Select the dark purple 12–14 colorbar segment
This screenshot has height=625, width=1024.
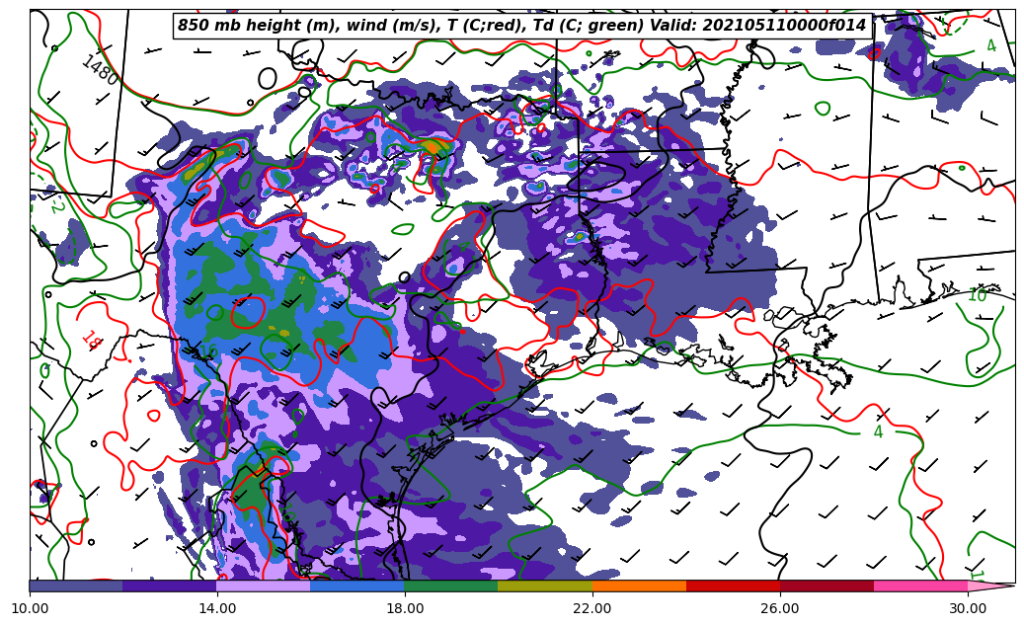pos(170,586)
